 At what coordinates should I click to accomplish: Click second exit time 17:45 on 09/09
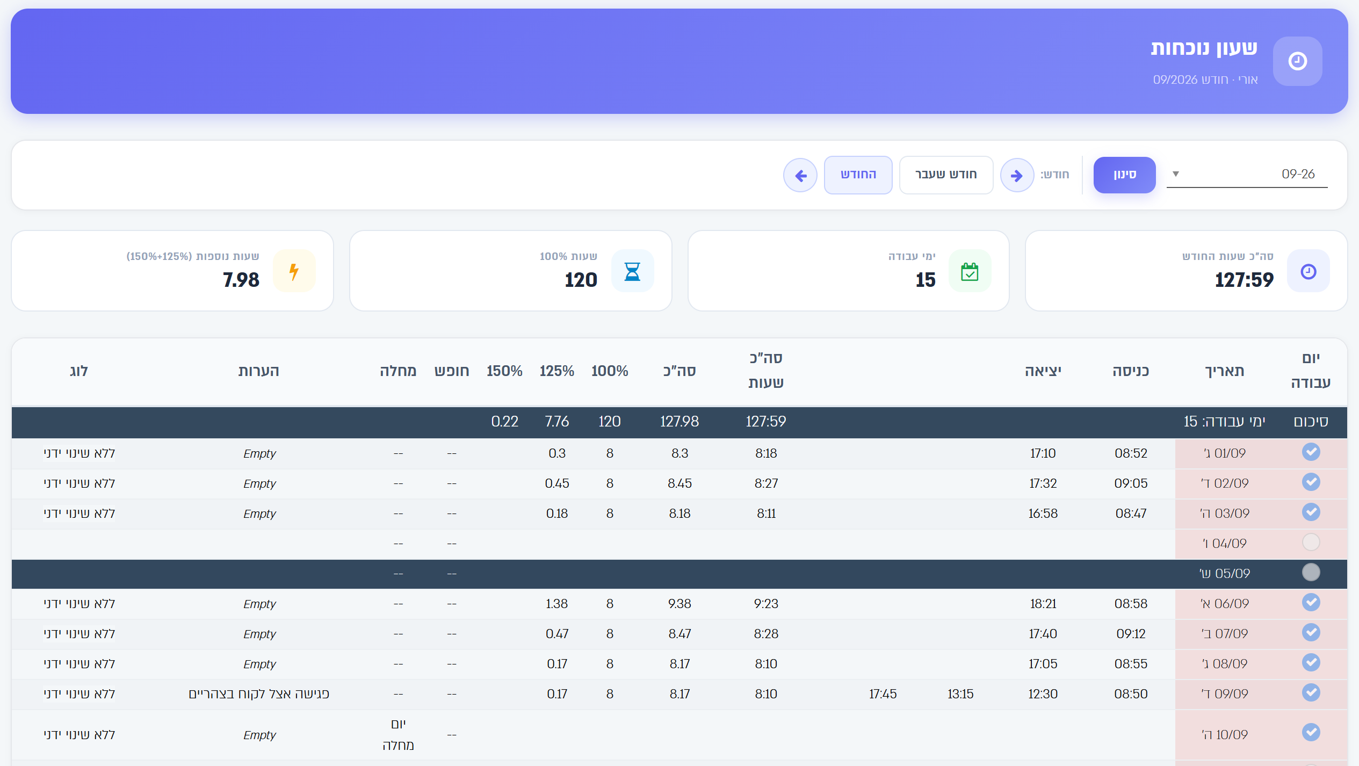pos(883,694)
